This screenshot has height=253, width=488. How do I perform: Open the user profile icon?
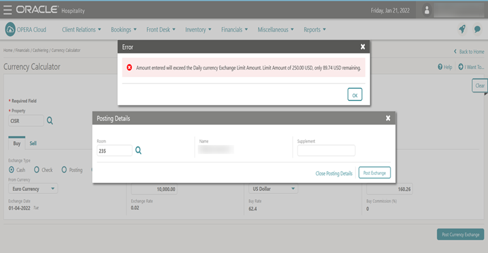pos(427,10)
